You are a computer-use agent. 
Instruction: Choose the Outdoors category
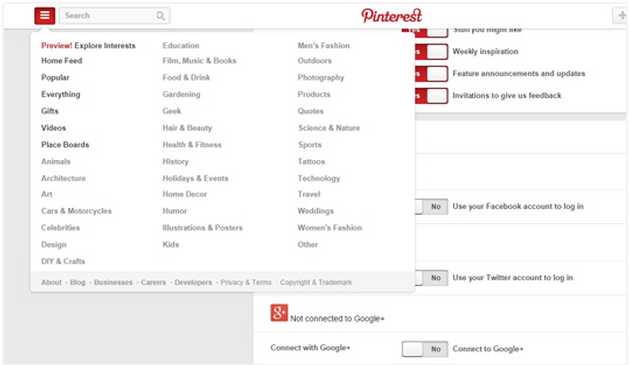pyautogui.click(x=315, y=61)
